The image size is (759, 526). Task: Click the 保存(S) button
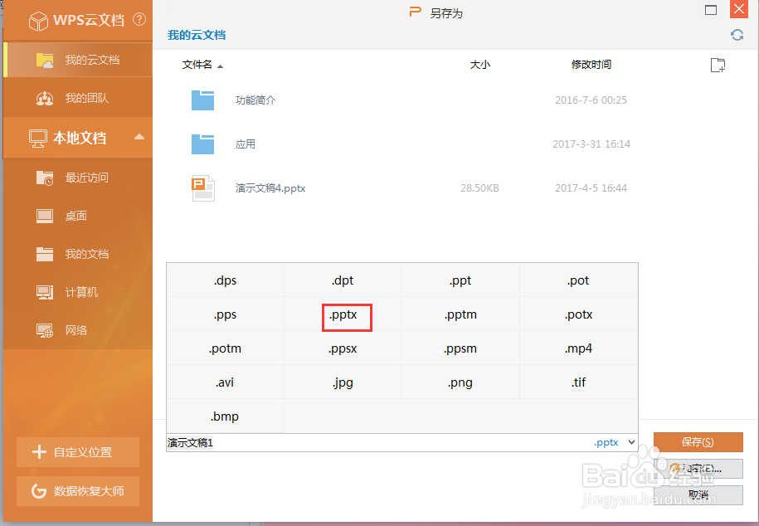(x=698, y=442)
